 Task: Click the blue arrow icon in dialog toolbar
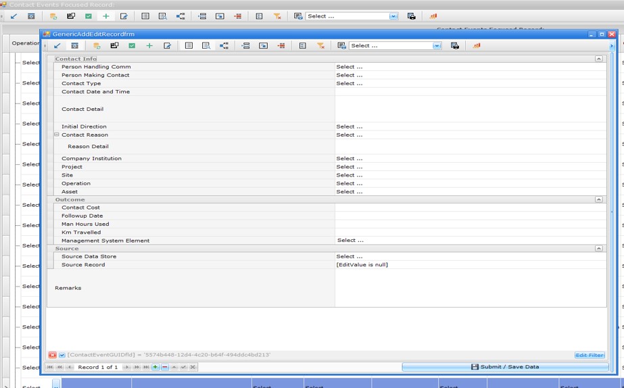click(x=57, y=46)
